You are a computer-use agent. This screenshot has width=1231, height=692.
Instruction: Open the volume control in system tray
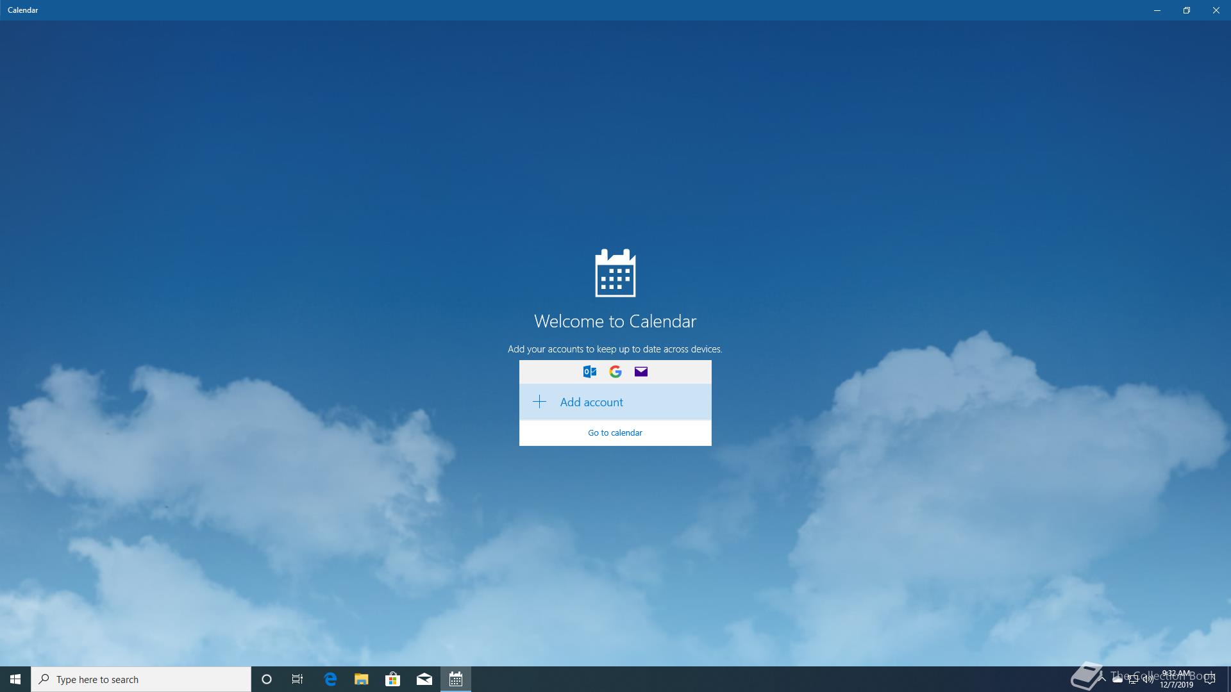(x=1148, y=679)
